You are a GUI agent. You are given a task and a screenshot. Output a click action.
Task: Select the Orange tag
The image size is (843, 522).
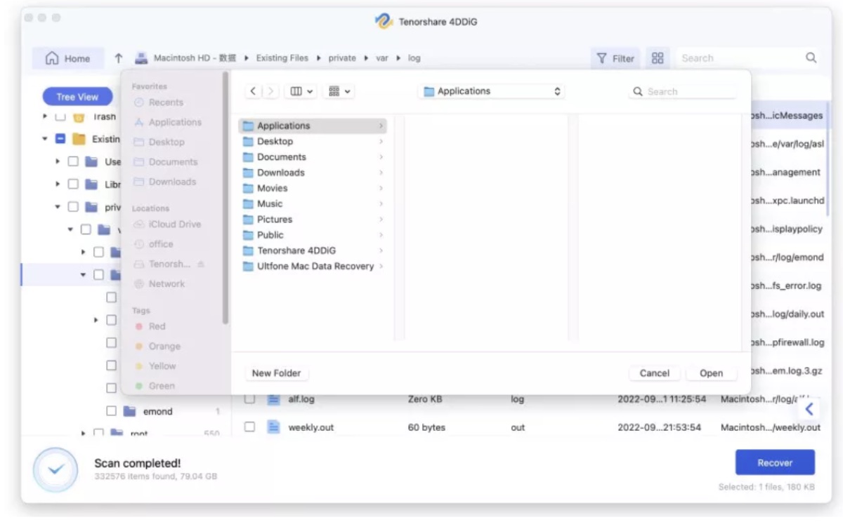(x=157, y=346)
